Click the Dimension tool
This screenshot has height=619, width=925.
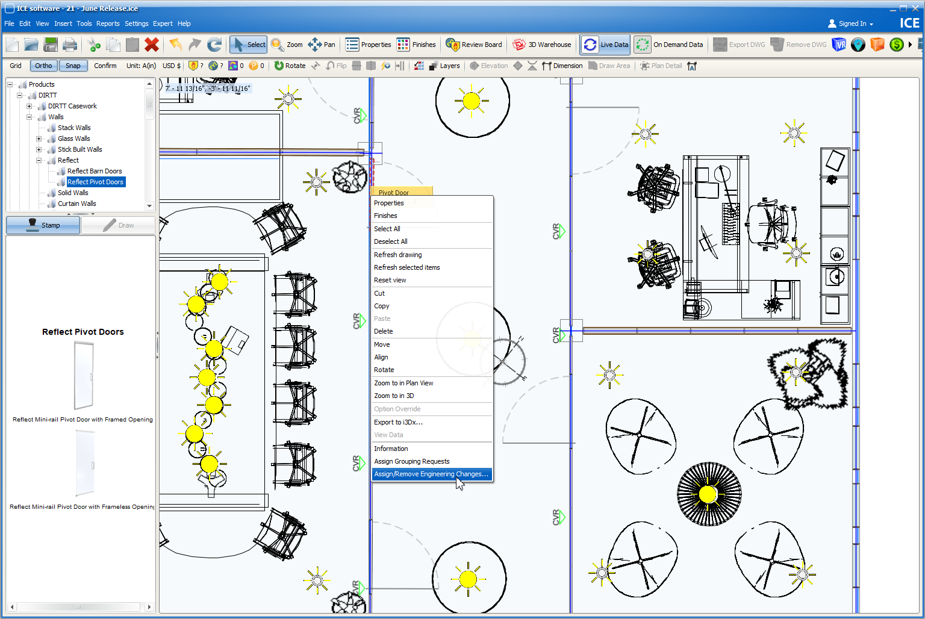(562, 66)
